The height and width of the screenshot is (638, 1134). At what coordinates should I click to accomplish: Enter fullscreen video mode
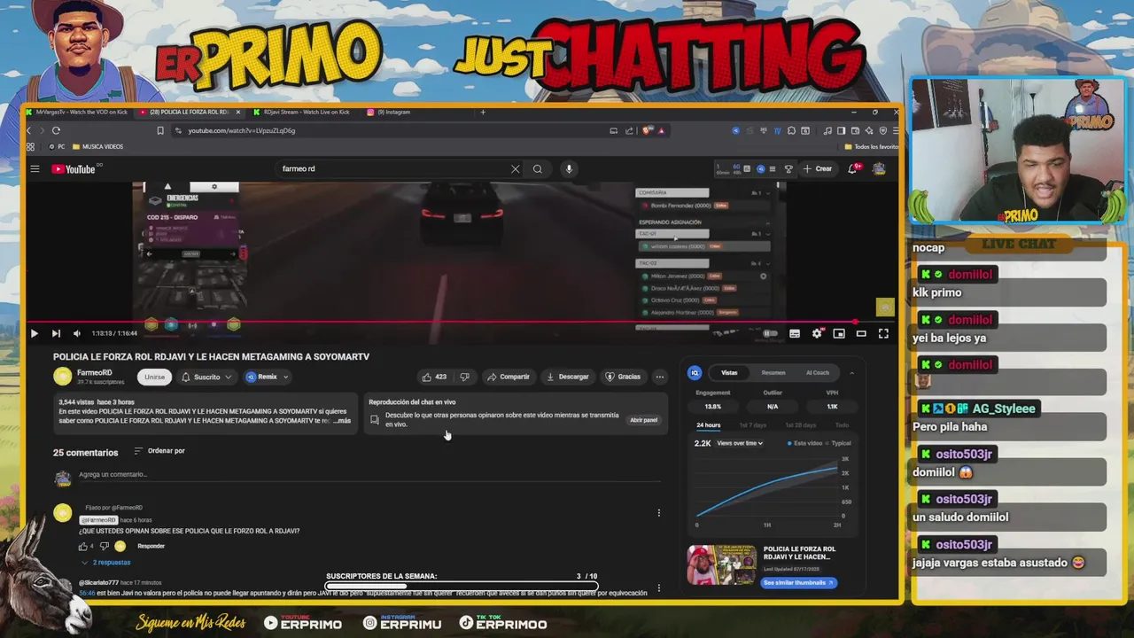coord(883,333)
